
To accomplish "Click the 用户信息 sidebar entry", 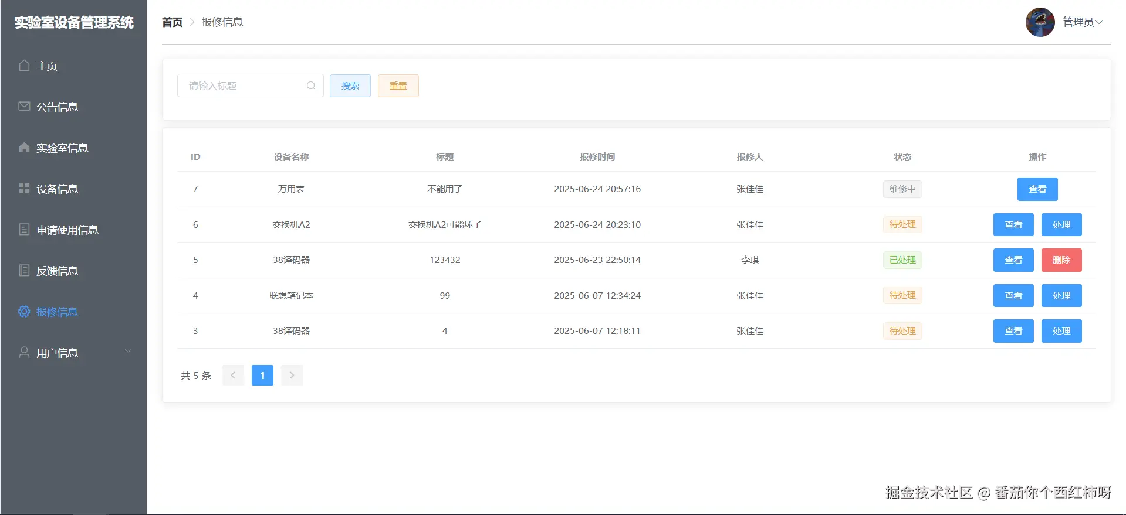I will click(x=74, y=353).
